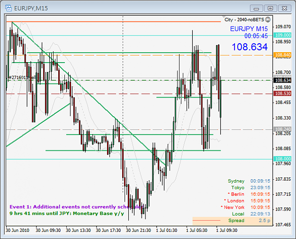Click the New York session time 10:09:15

[260, 207]
